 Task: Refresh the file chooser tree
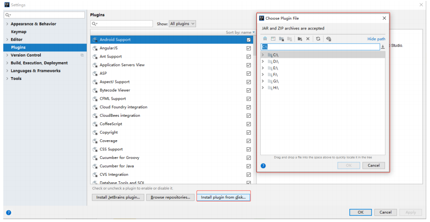(x=318, y=39)
